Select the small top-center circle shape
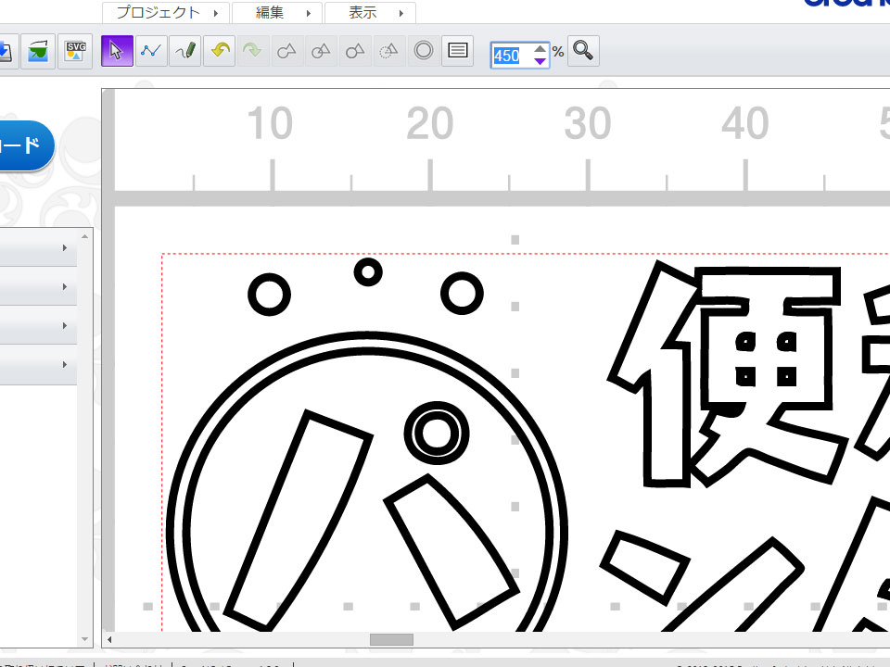 [x=368, y=272]
